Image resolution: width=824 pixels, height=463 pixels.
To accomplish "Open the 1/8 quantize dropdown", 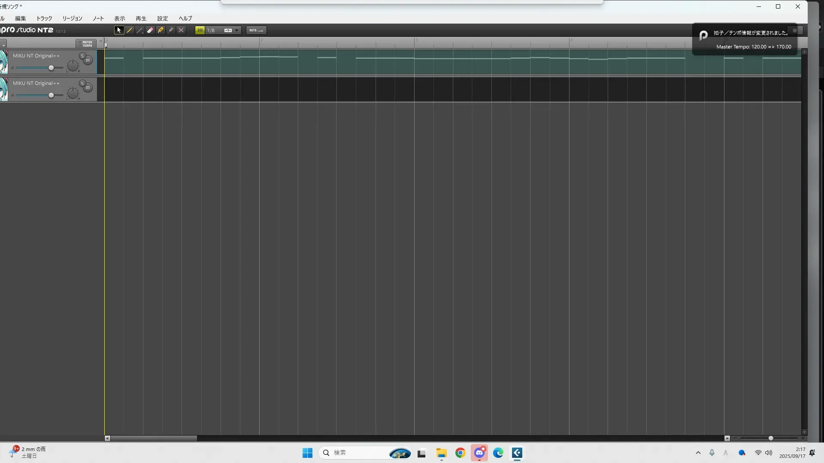I will coord(236,30).
